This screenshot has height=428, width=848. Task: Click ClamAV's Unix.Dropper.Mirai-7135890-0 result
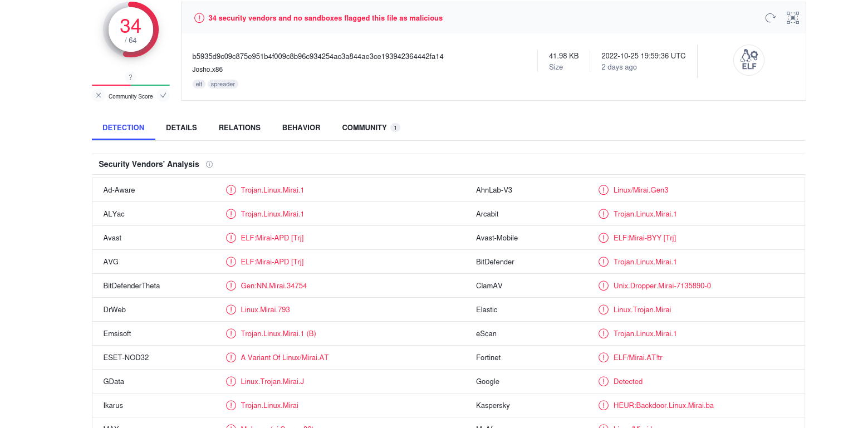[x=662, y=286]
